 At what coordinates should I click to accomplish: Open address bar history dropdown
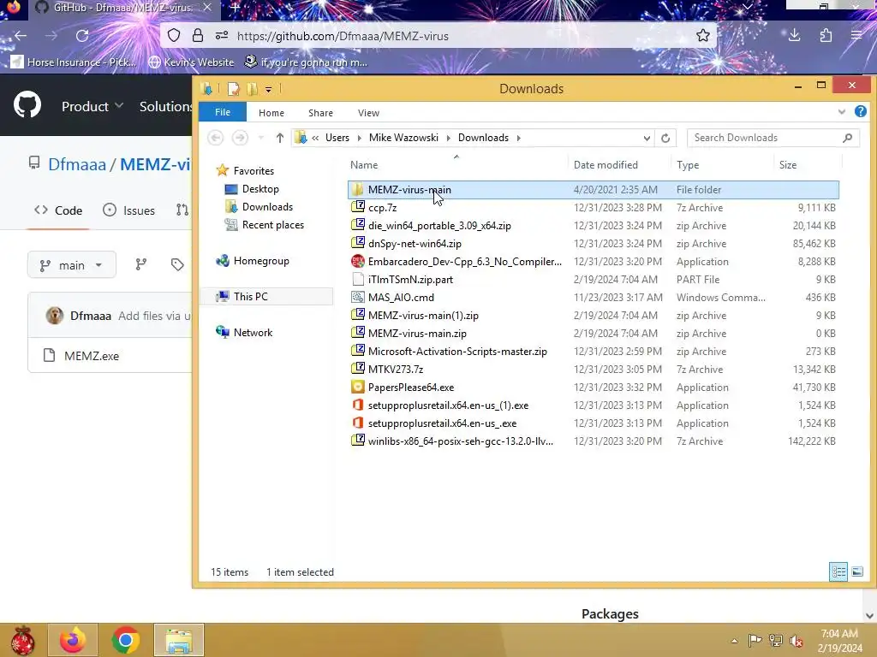(647, 138)
